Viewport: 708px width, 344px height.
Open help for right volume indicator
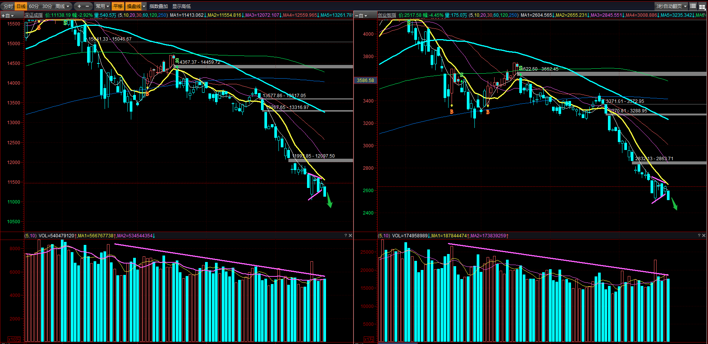click(x=699, y=235)
